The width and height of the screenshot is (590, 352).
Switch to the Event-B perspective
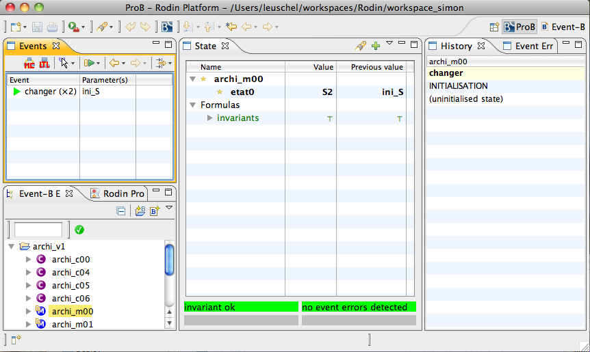tap(563, 27)
